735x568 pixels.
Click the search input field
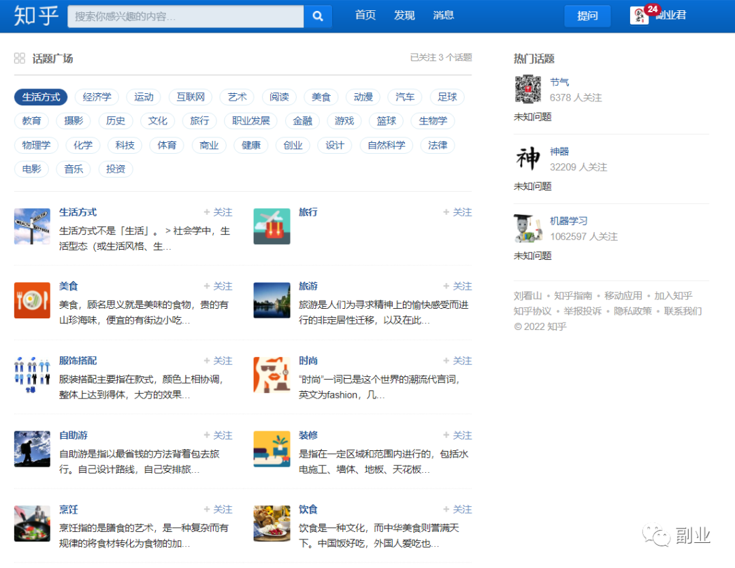(184, 16)
